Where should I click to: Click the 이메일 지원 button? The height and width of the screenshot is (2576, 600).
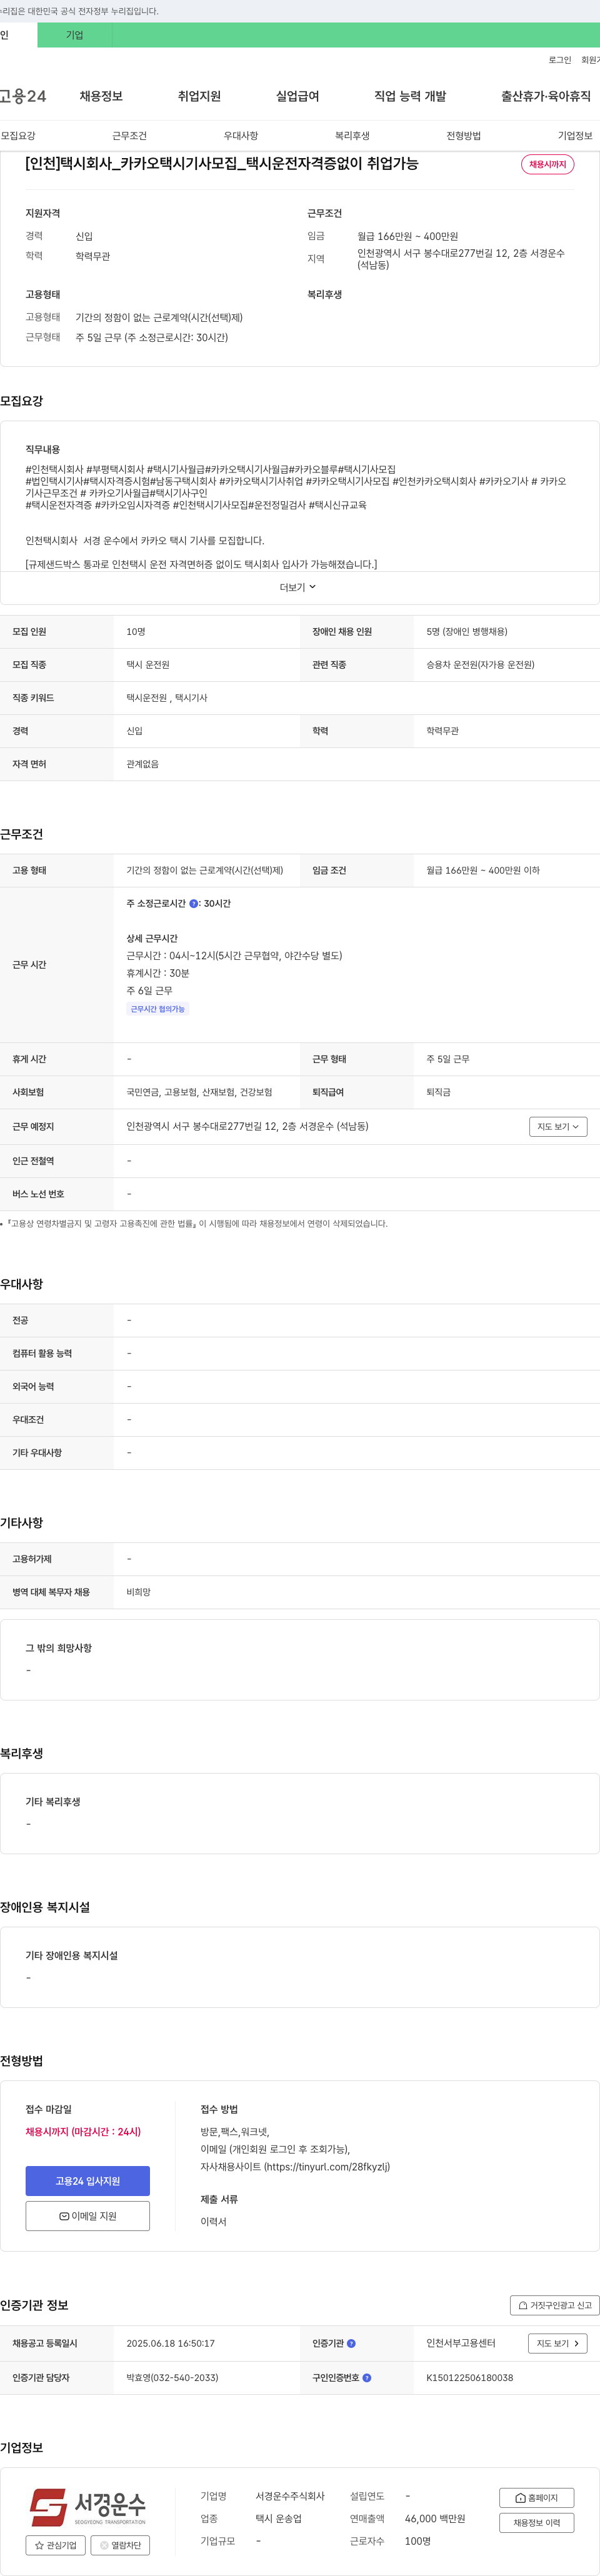point(88,2216)
